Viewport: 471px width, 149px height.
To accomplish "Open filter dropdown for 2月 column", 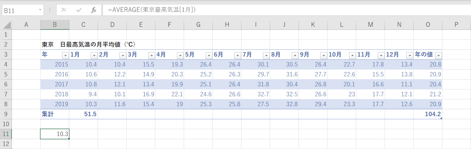I will 123,55.
